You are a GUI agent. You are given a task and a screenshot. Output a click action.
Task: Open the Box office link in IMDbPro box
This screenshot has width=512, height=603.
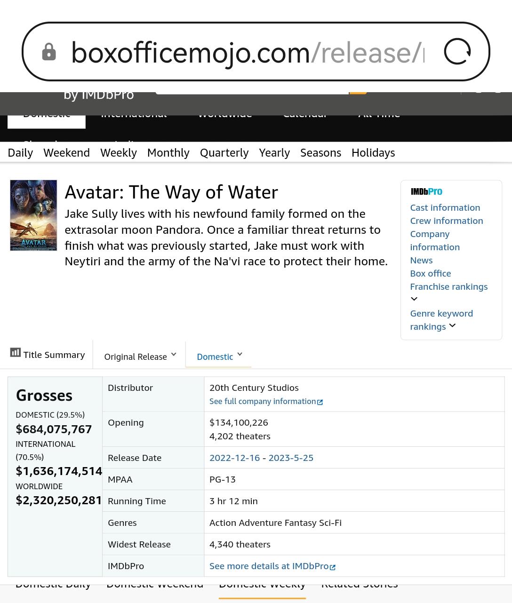coord(430,273)
